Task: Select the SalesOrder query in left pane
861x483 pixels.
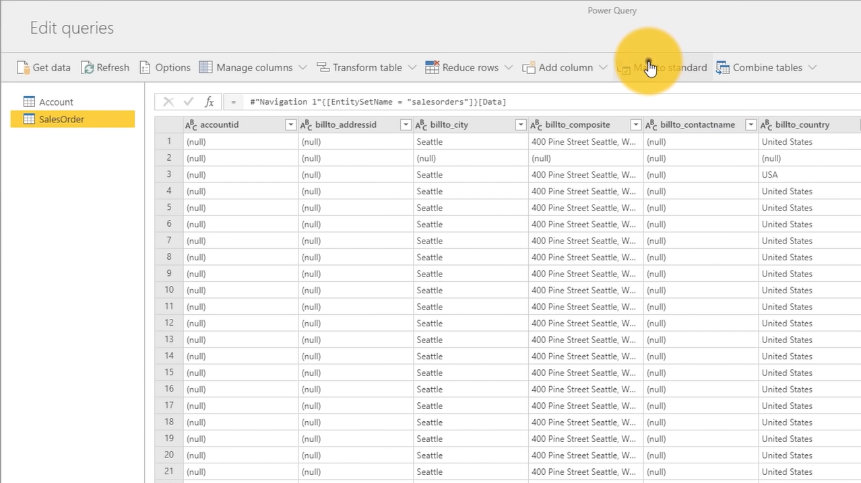Action: 61,119
